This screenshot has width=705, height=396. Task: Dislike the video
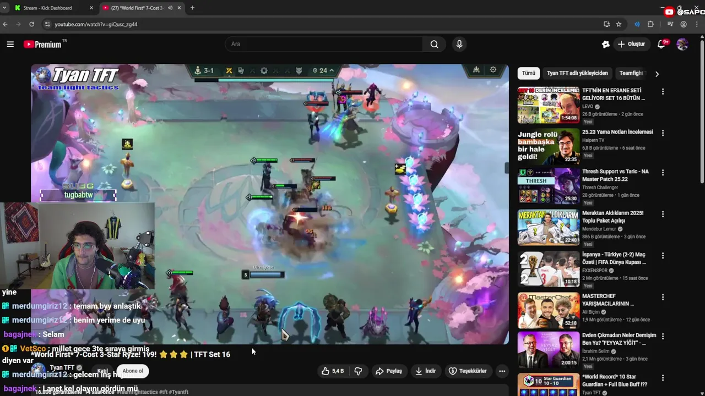pyautogui.click(x=358, y=371)
